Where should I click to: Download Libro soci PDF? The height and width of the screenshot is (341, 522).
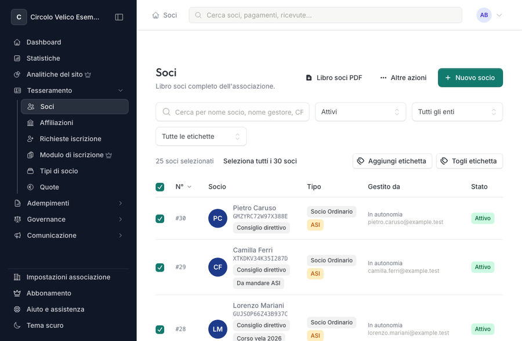[x=334, y=78]
